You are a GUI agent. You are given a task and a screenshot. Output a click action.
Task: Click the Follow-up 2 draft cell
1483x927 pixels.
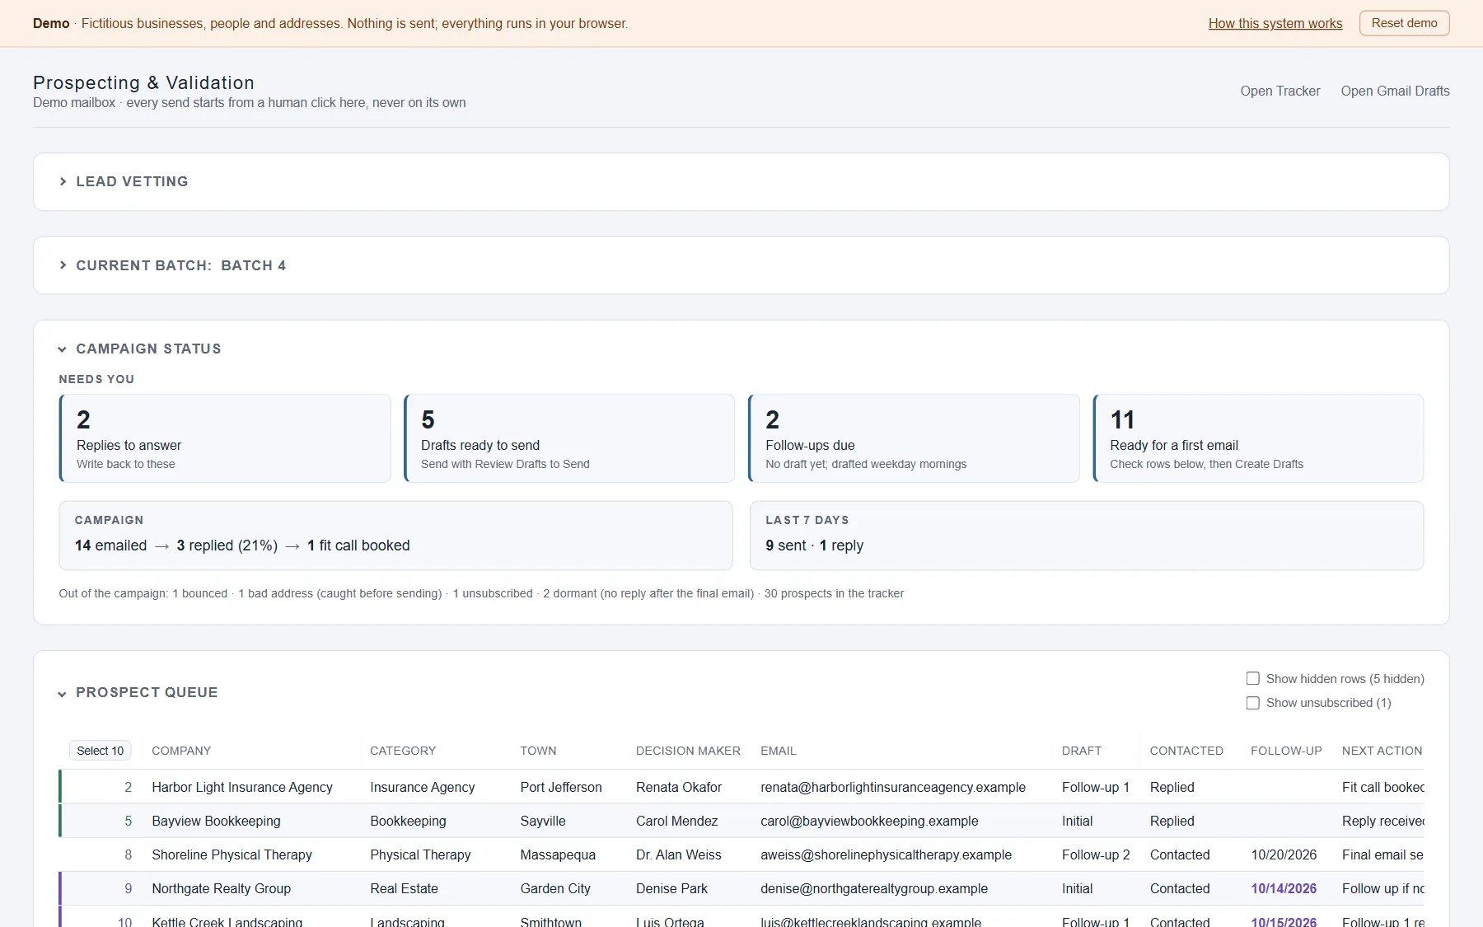point(1096,854)
